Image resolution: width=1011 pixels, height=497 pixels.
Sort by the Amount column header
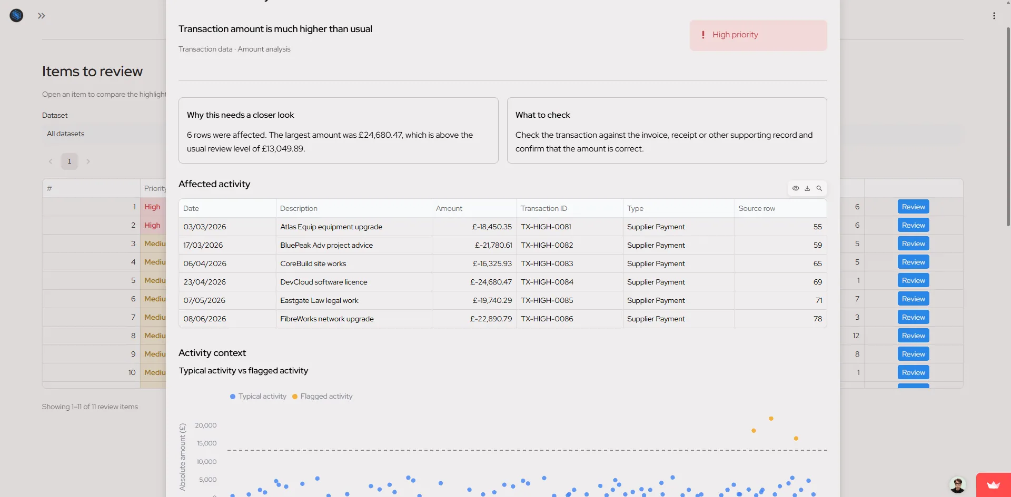[474, 208]
